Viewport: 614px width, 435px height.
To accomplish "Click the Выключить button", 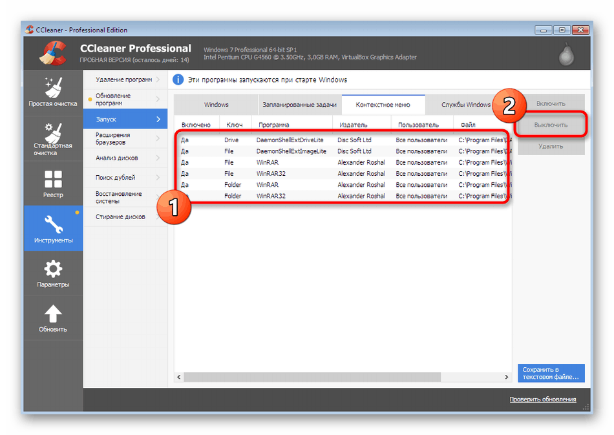I will coord(551,125).
